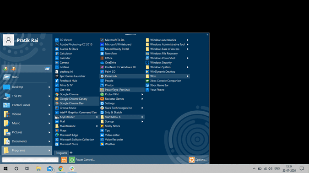The image size is (309, 173).
Task: Select the Documents menu entry
Action: (27, 141)
